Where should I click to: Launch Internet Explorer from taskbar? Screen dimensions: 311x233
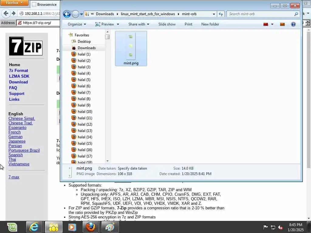(34, 227)
